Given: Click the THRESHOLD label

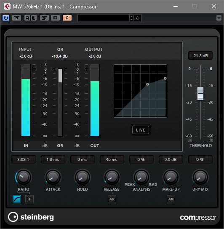Looking at the screenshot, I should tap(201, 146).
